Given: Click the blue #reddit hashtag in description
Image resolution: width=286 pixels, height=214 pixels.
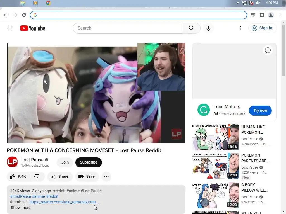Looking at the screenshot, I should click(x=52, y=196).
